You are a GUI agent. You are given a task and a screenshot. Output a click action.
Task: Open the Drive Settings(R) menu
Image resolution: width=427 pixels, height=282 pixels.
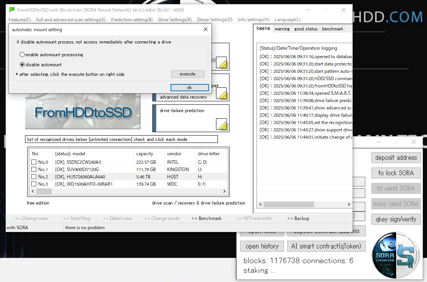(x=175, y=20)
